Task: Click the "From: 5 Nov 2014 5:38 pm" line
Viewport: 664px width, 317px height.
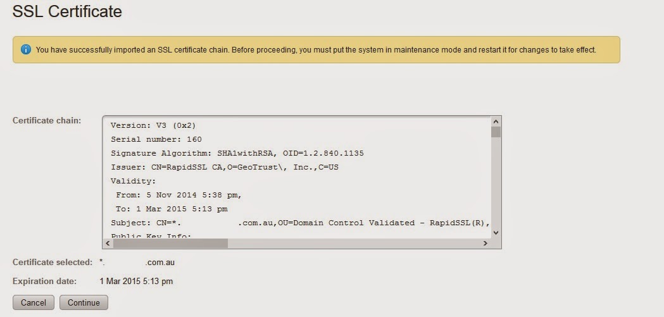Action: [179, 195]
